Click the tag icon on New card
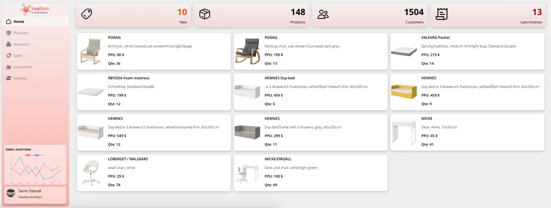The width and height of the screenshot is (551, 208). tap(87, 14)
